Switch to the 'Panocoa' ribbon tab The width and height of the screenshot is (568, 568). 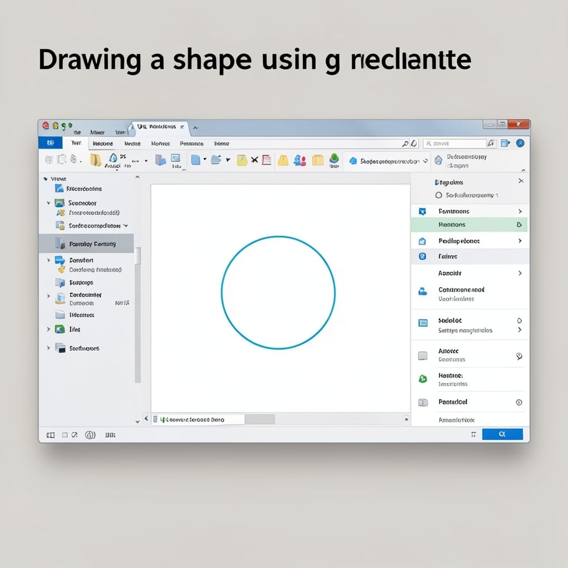click(x=191, y=144)
